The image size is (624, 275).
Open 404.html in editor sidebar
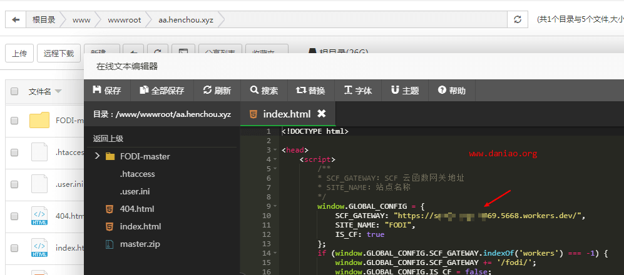(137, 209)
